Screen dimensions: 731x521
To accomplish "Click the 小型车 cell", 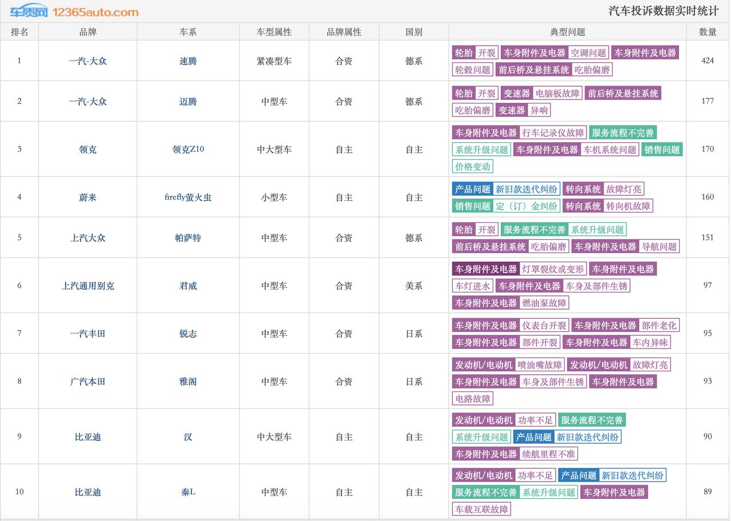I will tap(274, 197).
